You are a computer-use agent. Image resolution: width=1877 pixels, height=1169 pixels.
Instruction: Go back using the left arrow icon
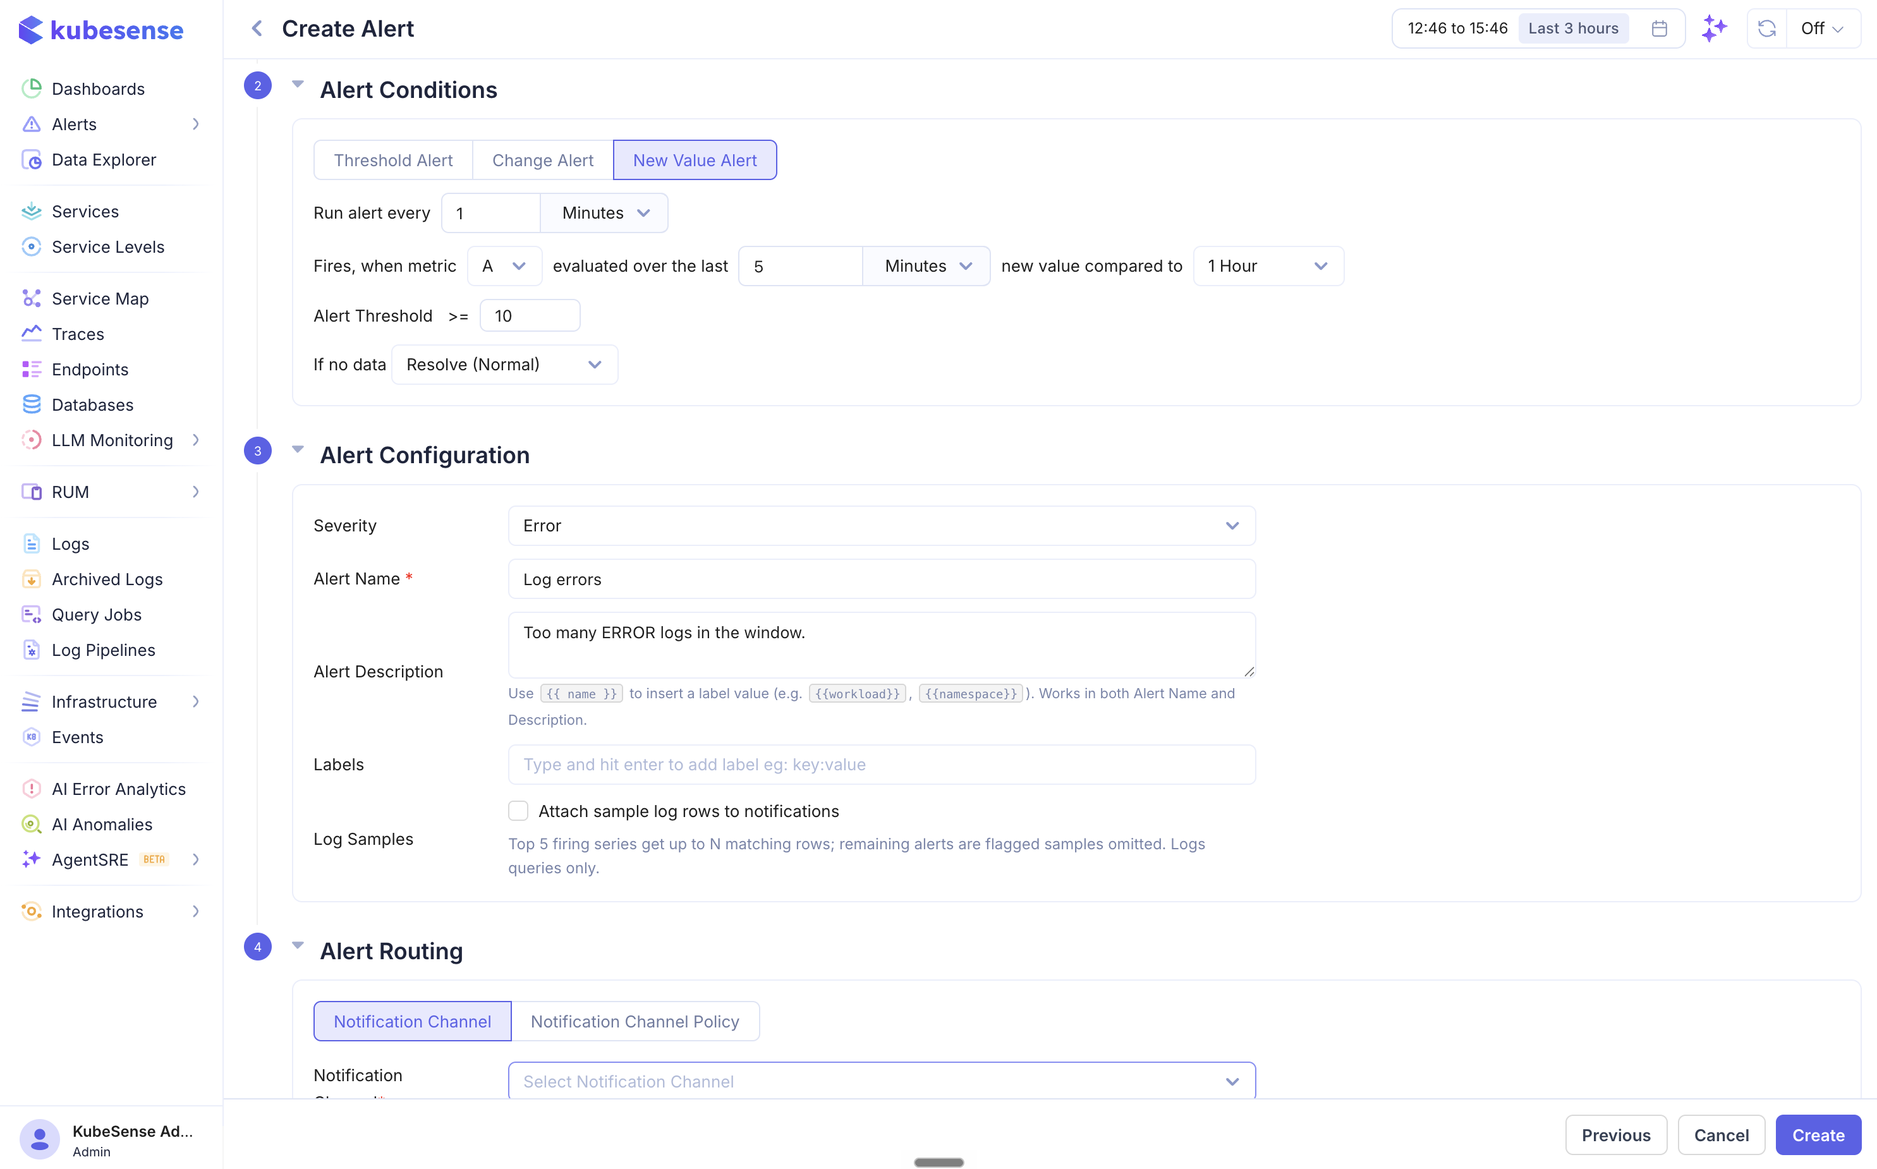point(257,28)
